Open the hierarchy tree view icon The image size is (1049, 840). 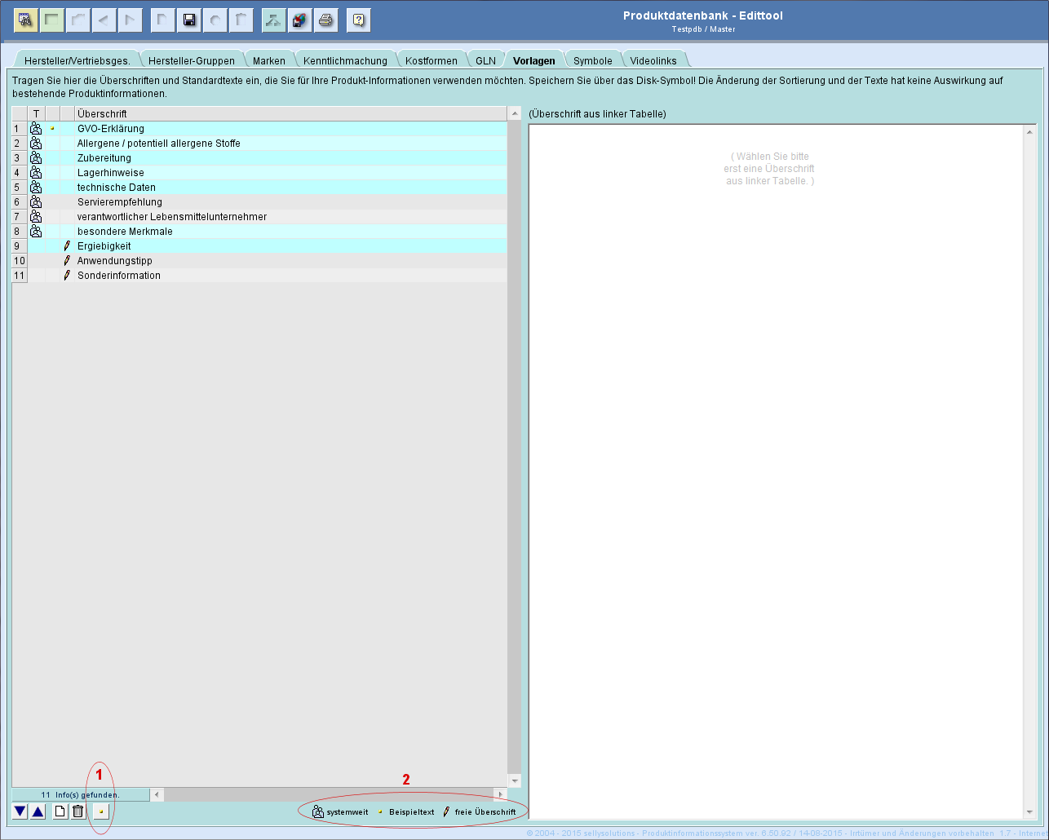(273, 20)
